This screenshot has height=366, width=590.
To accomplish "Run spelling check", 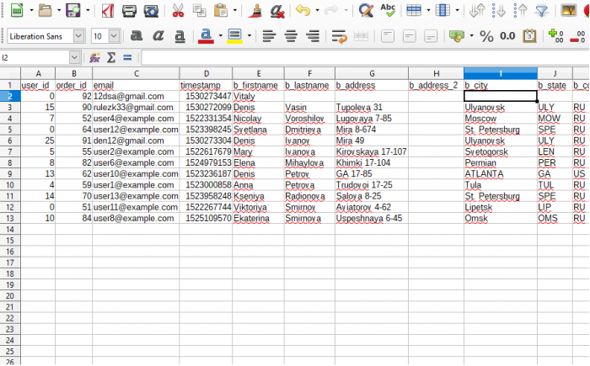I will coord(388,10).
